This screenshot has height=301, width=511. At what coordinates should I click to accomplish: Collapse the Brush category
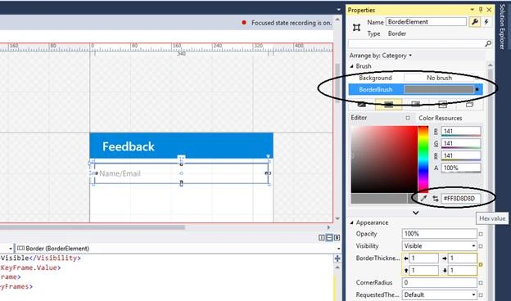click(x=351, y=66)
